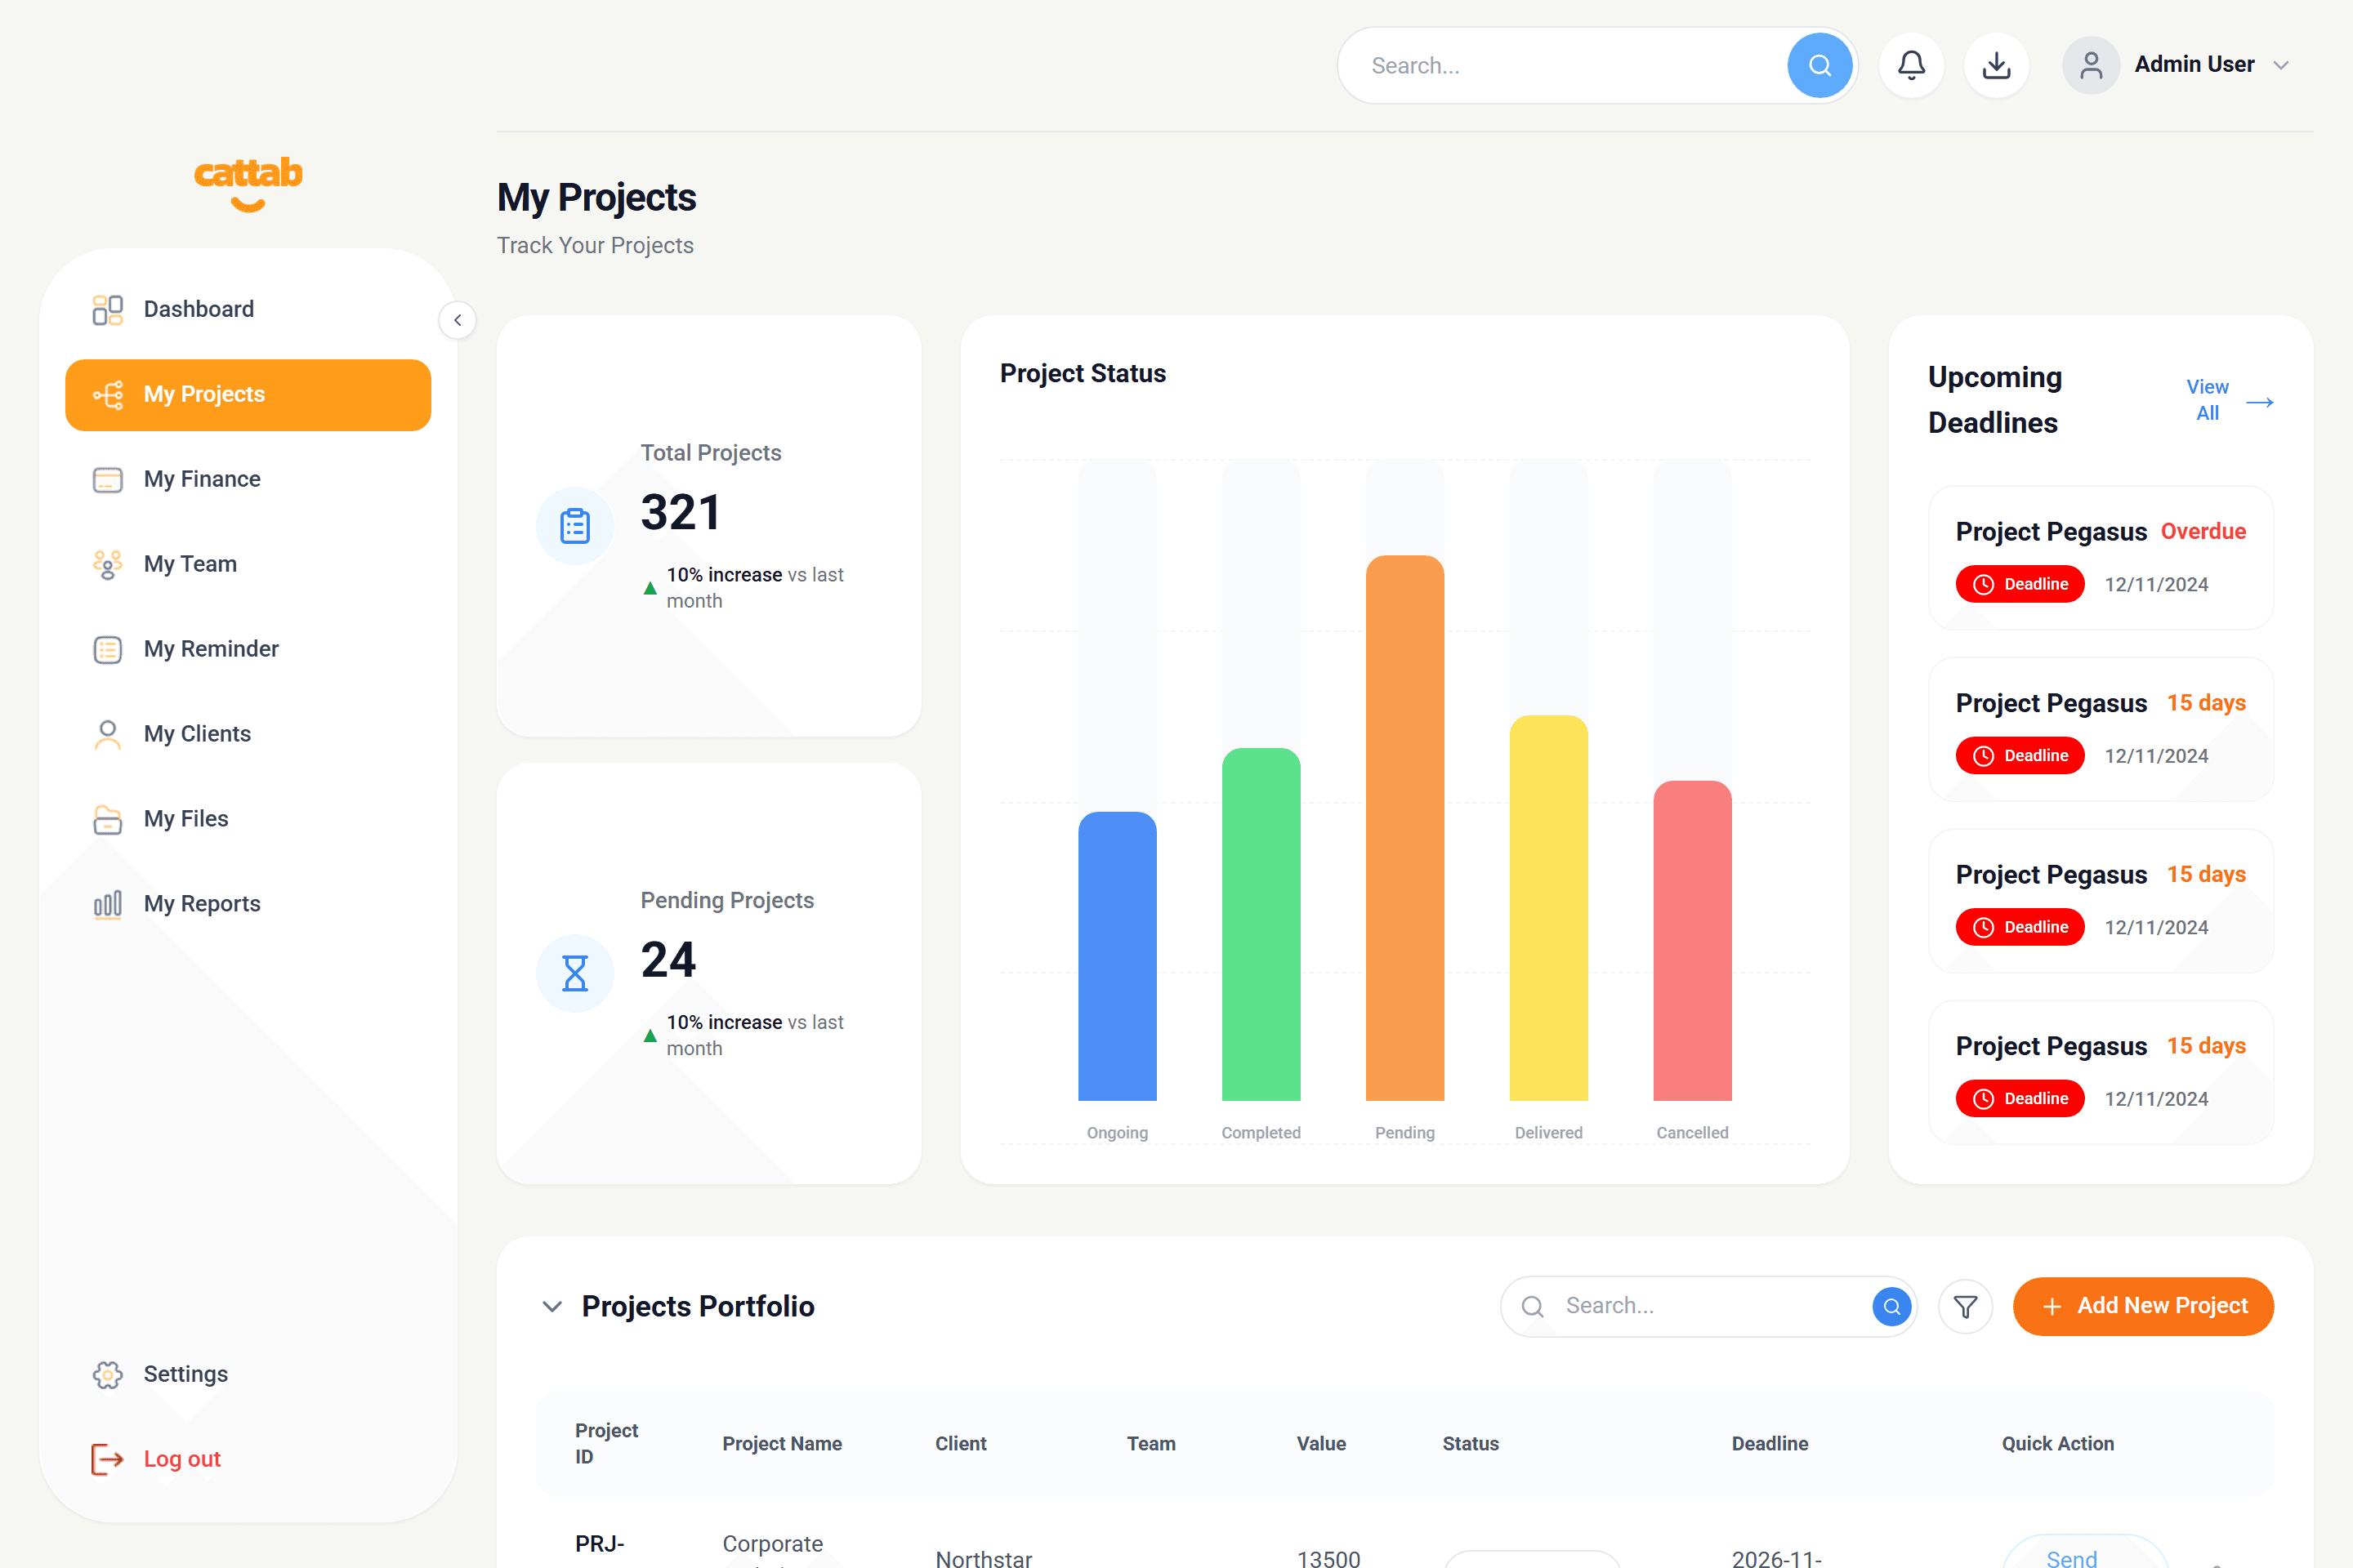Click the red Cancelled bar in the chart
Viewport: 2353px width, 1568px height.
pos(1692,940)
